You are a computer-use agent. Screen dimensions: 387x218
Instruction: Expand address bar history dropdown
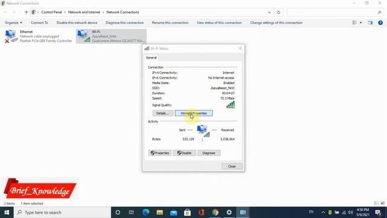[269, 12]
